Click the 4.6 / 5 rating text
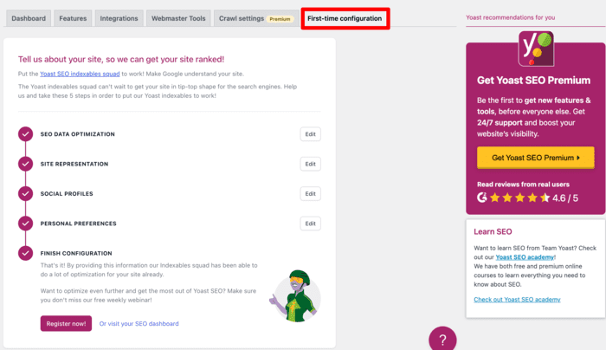 [x=565, y=198]
